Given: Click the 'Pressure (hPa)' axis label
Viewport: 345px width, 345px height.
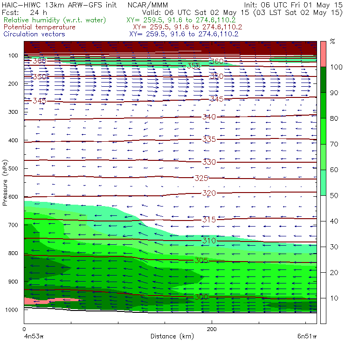Looking at the screenshot, I should [5, 183].
